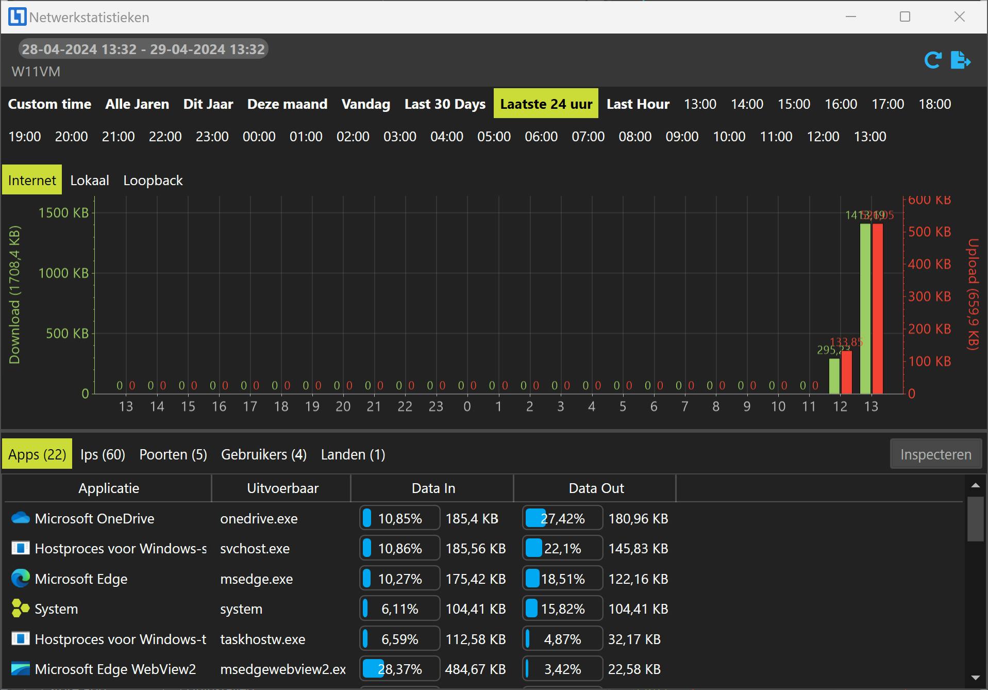Click the Microsoft OneDrive cloud icon

point(20,518)
